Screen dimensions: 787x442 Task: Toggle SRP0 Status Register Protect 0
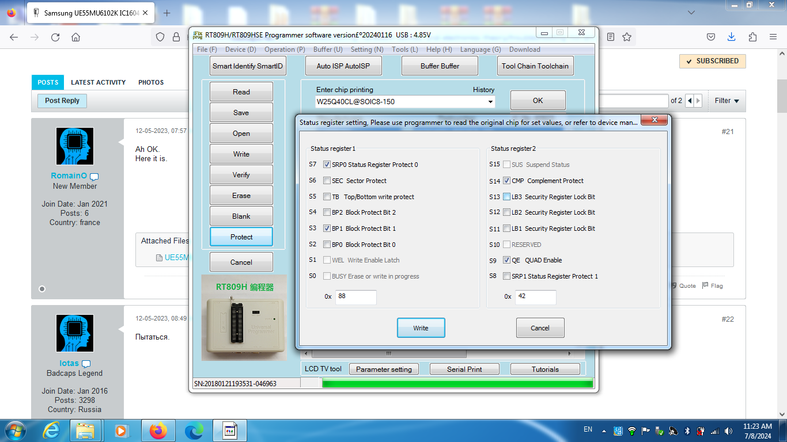tap(327, 165)
